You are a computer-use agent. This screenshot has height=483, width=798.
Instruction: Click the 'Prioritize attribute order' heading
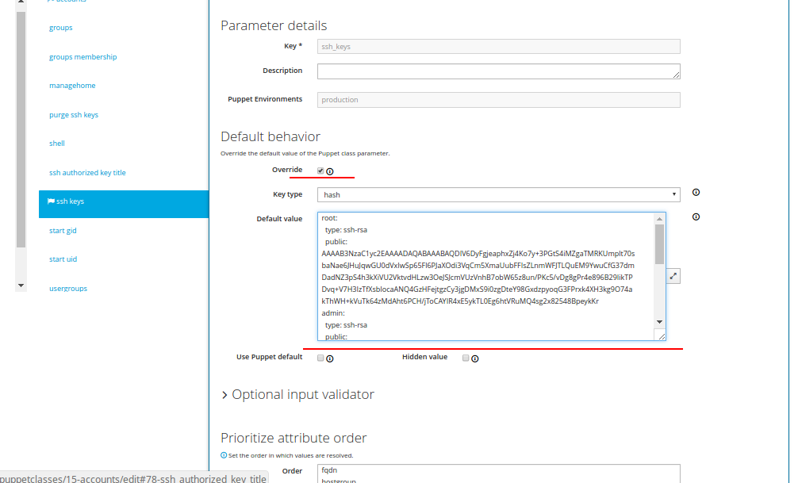[293, 438]
